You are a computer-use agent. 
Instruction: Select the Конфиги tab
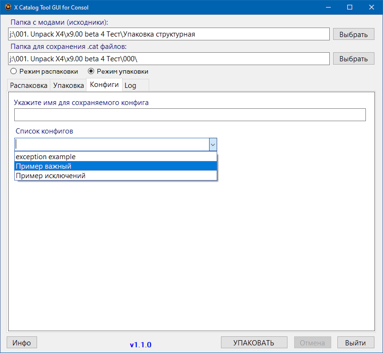click(x=104, y=85)
